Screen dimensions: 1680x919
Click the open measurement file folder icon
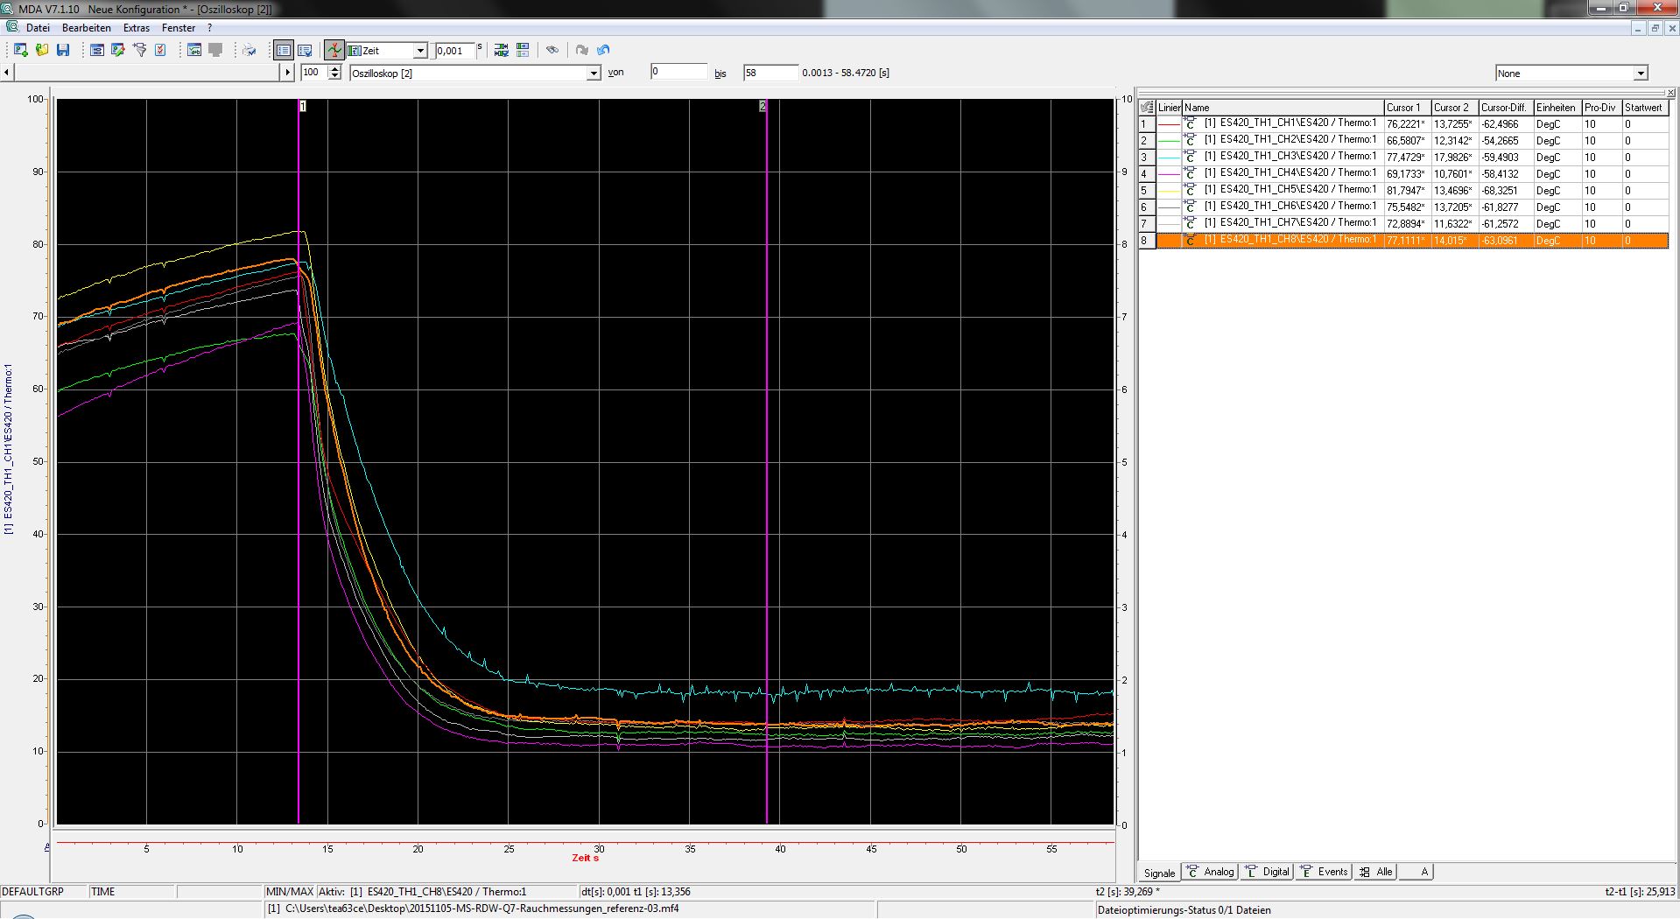pyautogui.click(x=42, y=51)
